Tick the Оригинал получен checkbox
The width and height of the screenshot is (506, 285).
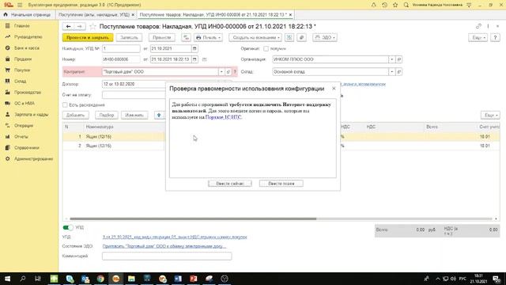(x=266, y=48)
